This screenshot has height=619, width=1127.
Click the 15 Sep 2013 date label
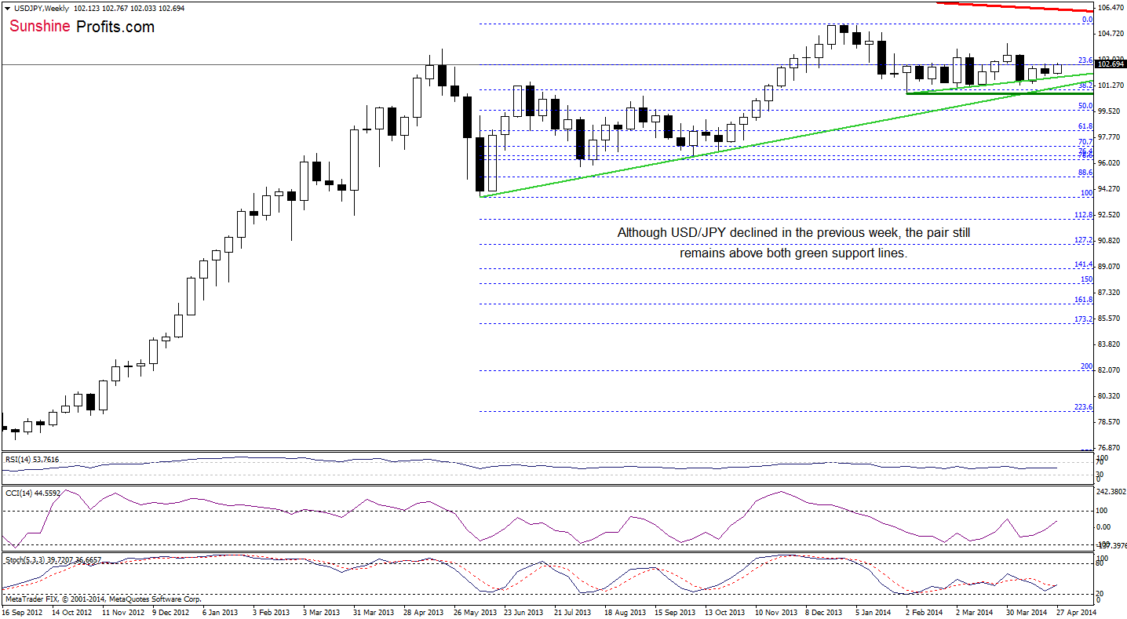(673, 610)
